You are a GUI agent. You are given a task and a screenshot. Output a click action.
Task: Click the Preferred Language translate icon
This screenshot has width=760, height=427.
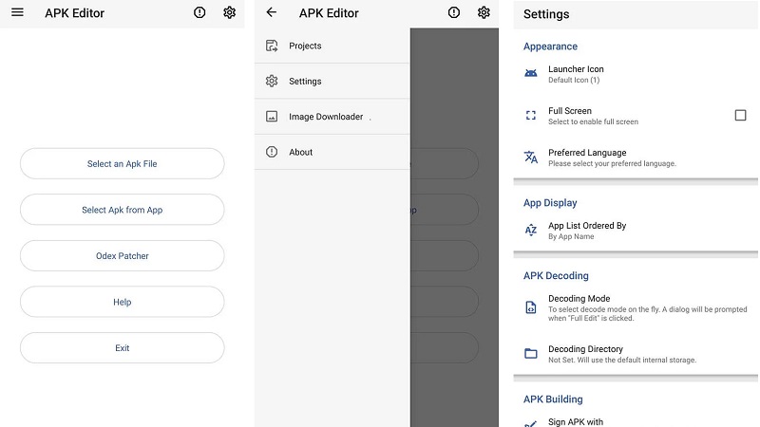point(531,158)
